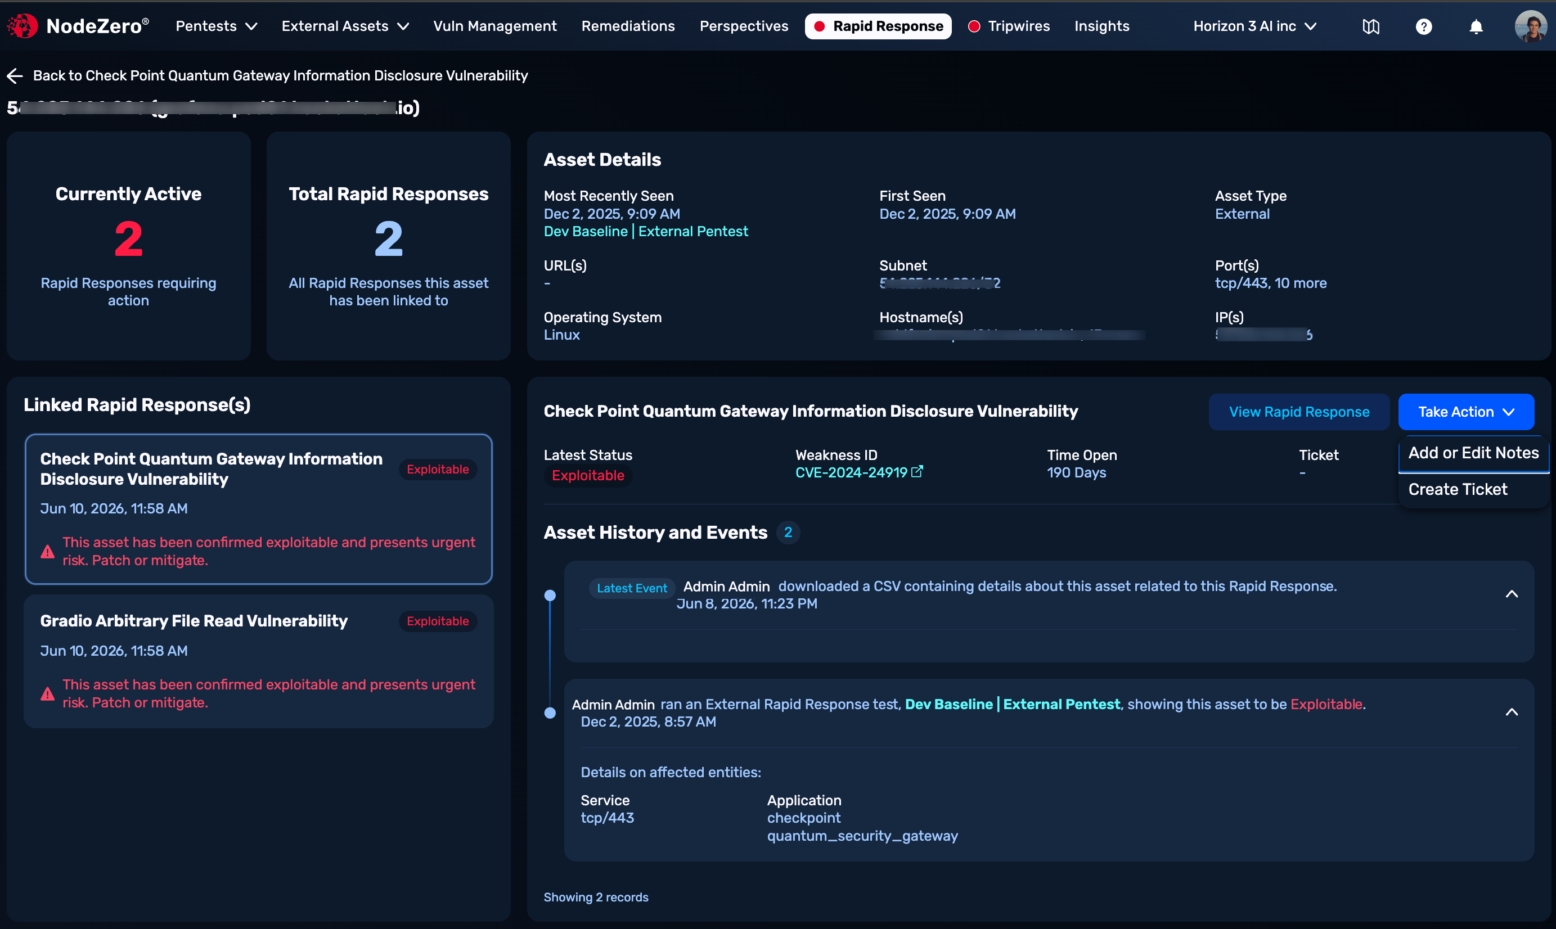The height and width of the screenshot is (929, 1556).
Task: Click the Latest Event tag
Action: 632,588
